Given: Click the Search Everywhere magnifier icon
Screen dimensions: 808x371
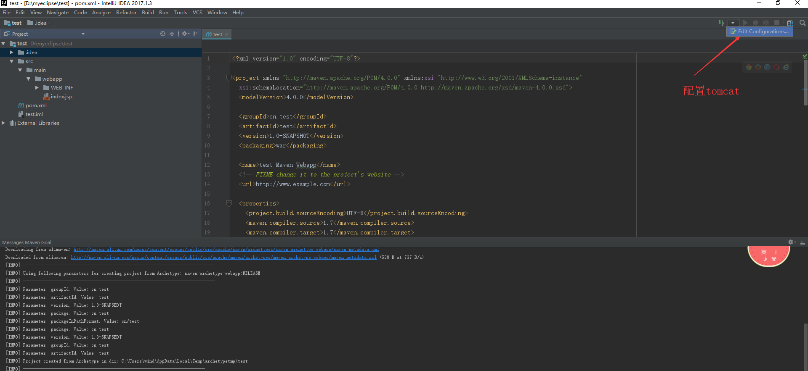Looking at the screenshot, I should pyautogui.click(x=803, y=23).
